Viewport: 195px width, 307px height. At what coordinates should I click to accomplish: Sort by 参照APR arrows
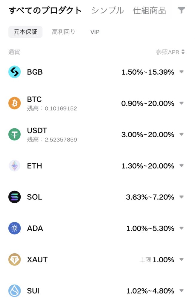pos(183,52)
